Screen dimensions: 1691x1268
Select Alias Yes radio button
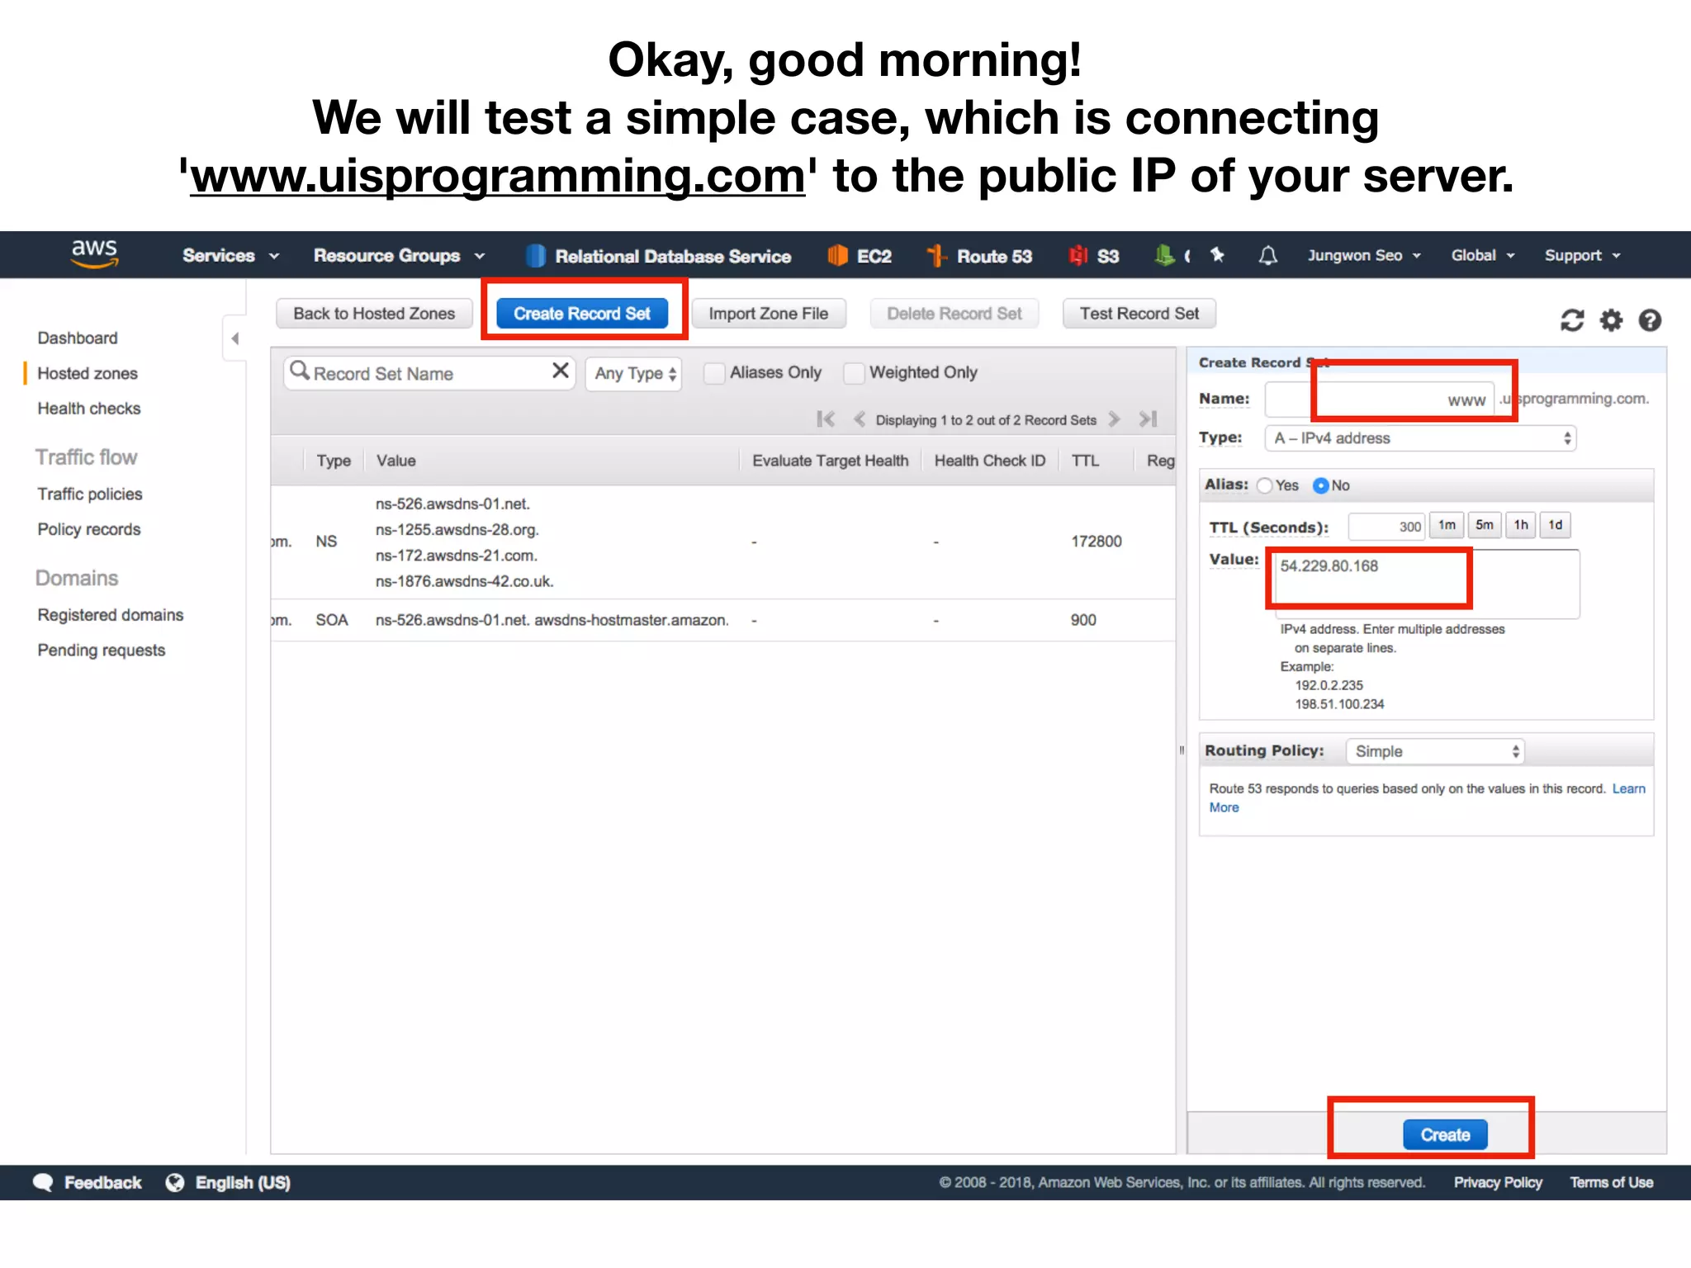point(1264,486)
